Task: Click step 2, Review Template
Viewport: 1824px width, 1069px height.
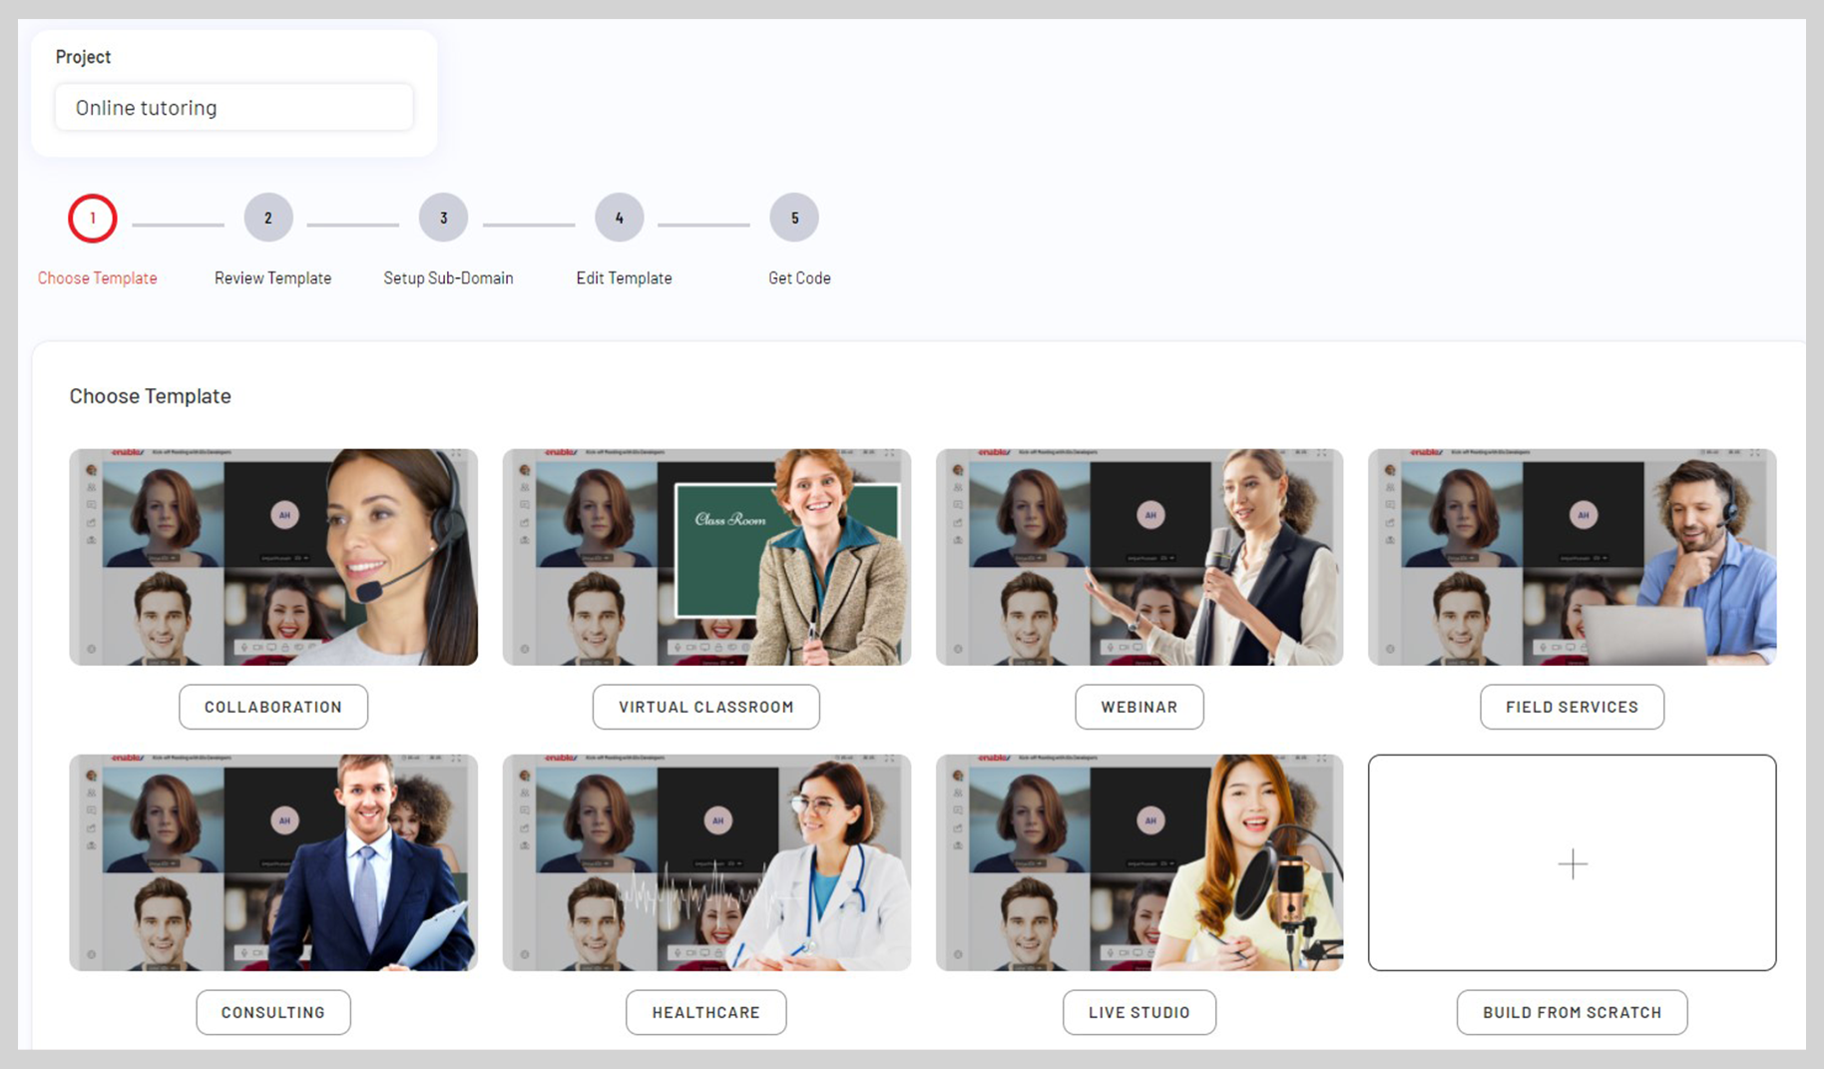Action: point(267,217)
